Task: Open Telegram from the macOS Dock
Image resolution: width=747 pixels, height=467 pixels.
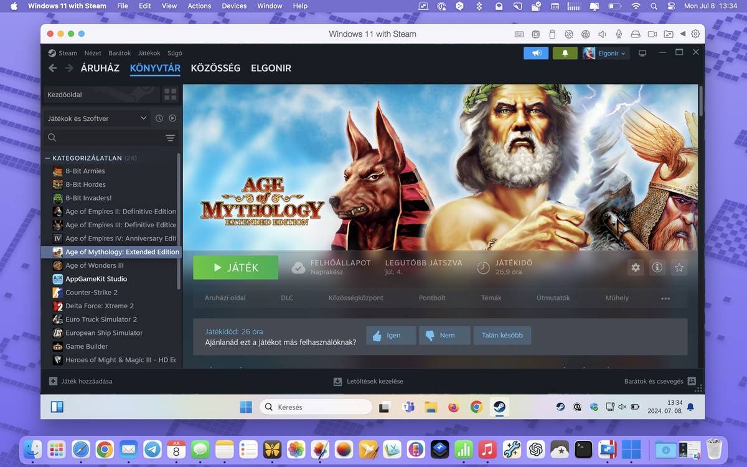Action: tap(153, 450)
